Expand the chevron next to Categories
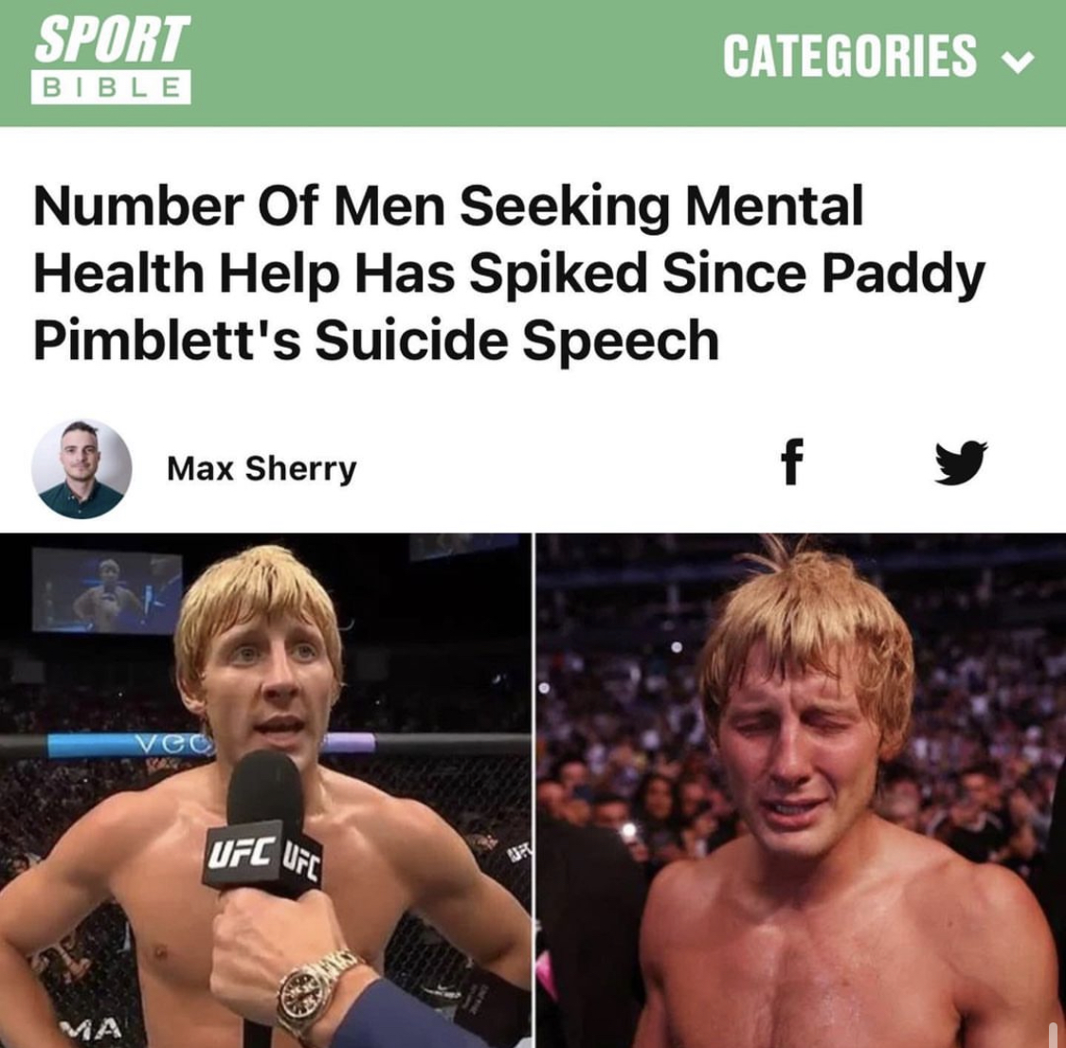1066x1048 pixels. coord(1018,62)
